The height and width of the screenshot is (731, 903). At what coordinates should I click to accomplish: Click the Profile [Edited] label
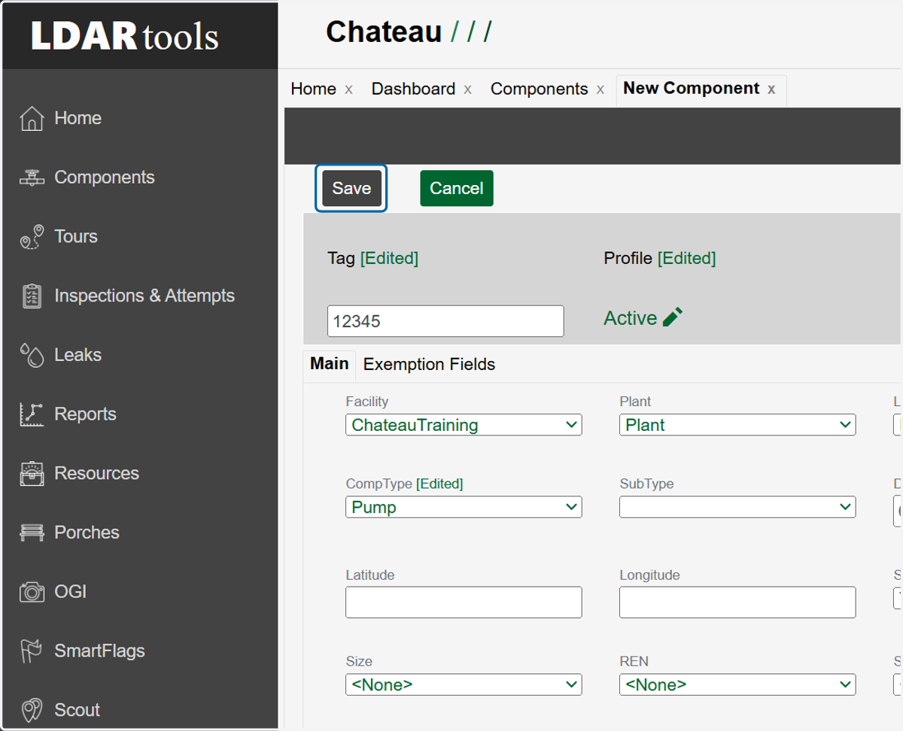[x=659, y=259]
